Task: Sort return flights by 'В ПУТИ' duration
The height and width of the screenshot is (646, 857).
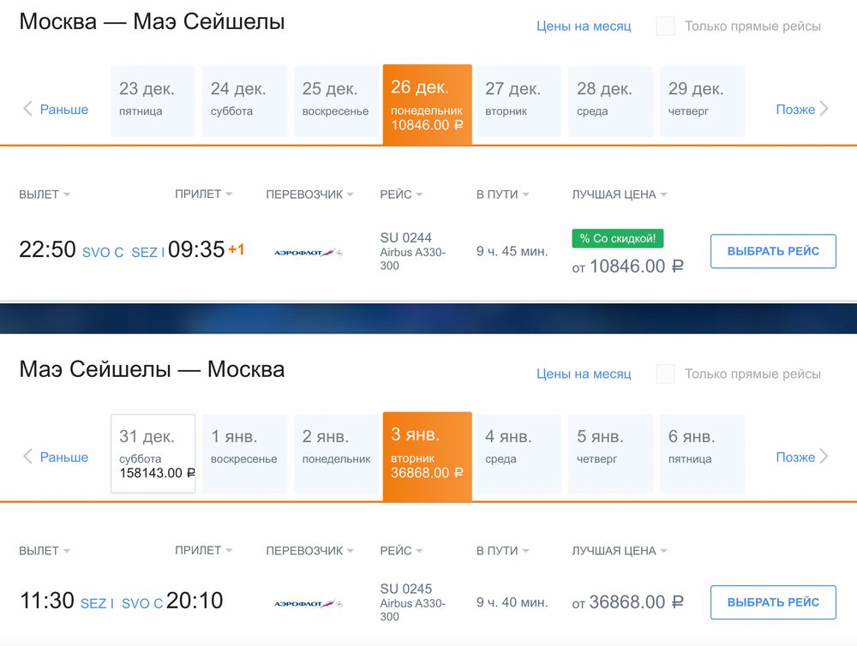Action: 502,551
